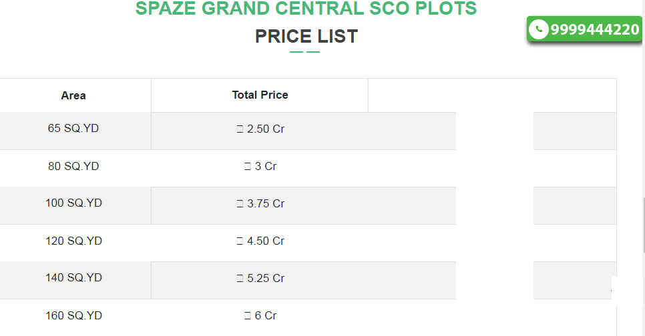Select the 140 SQ.YD area cell
The height and width of the screenshot is (336, 645).
click(73, 278)
